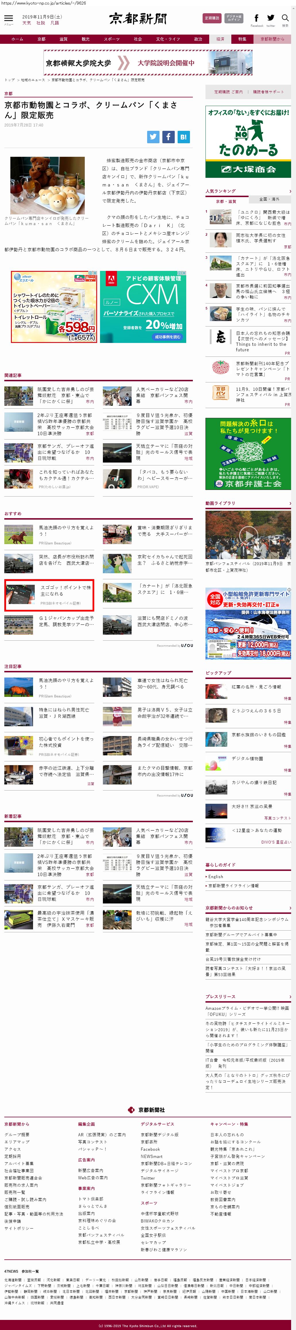The image size is (296, 1330).
Task: Open the header Twitter icon
Action: [271, 18]
